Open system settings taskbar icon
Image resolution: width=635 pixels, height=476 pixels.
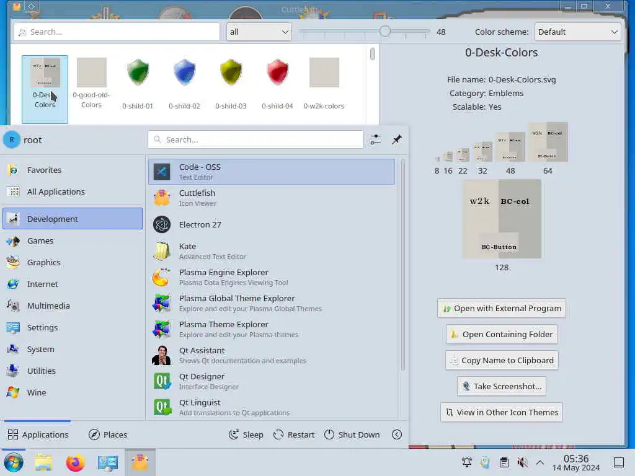[x=108, y=462]
